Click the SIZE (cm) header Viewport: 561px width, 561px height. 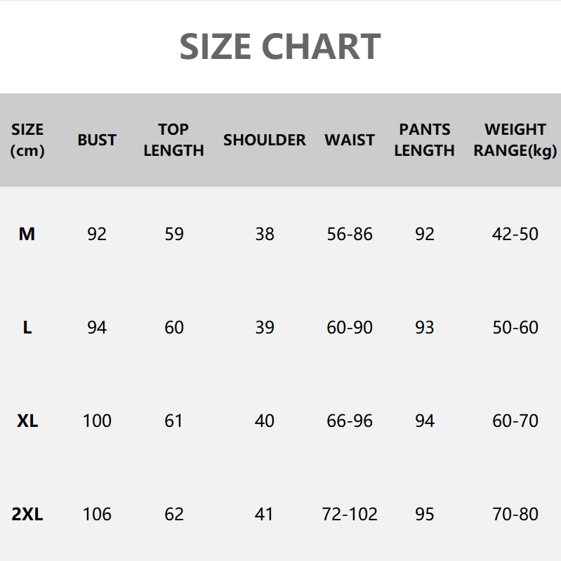[27, 140]
